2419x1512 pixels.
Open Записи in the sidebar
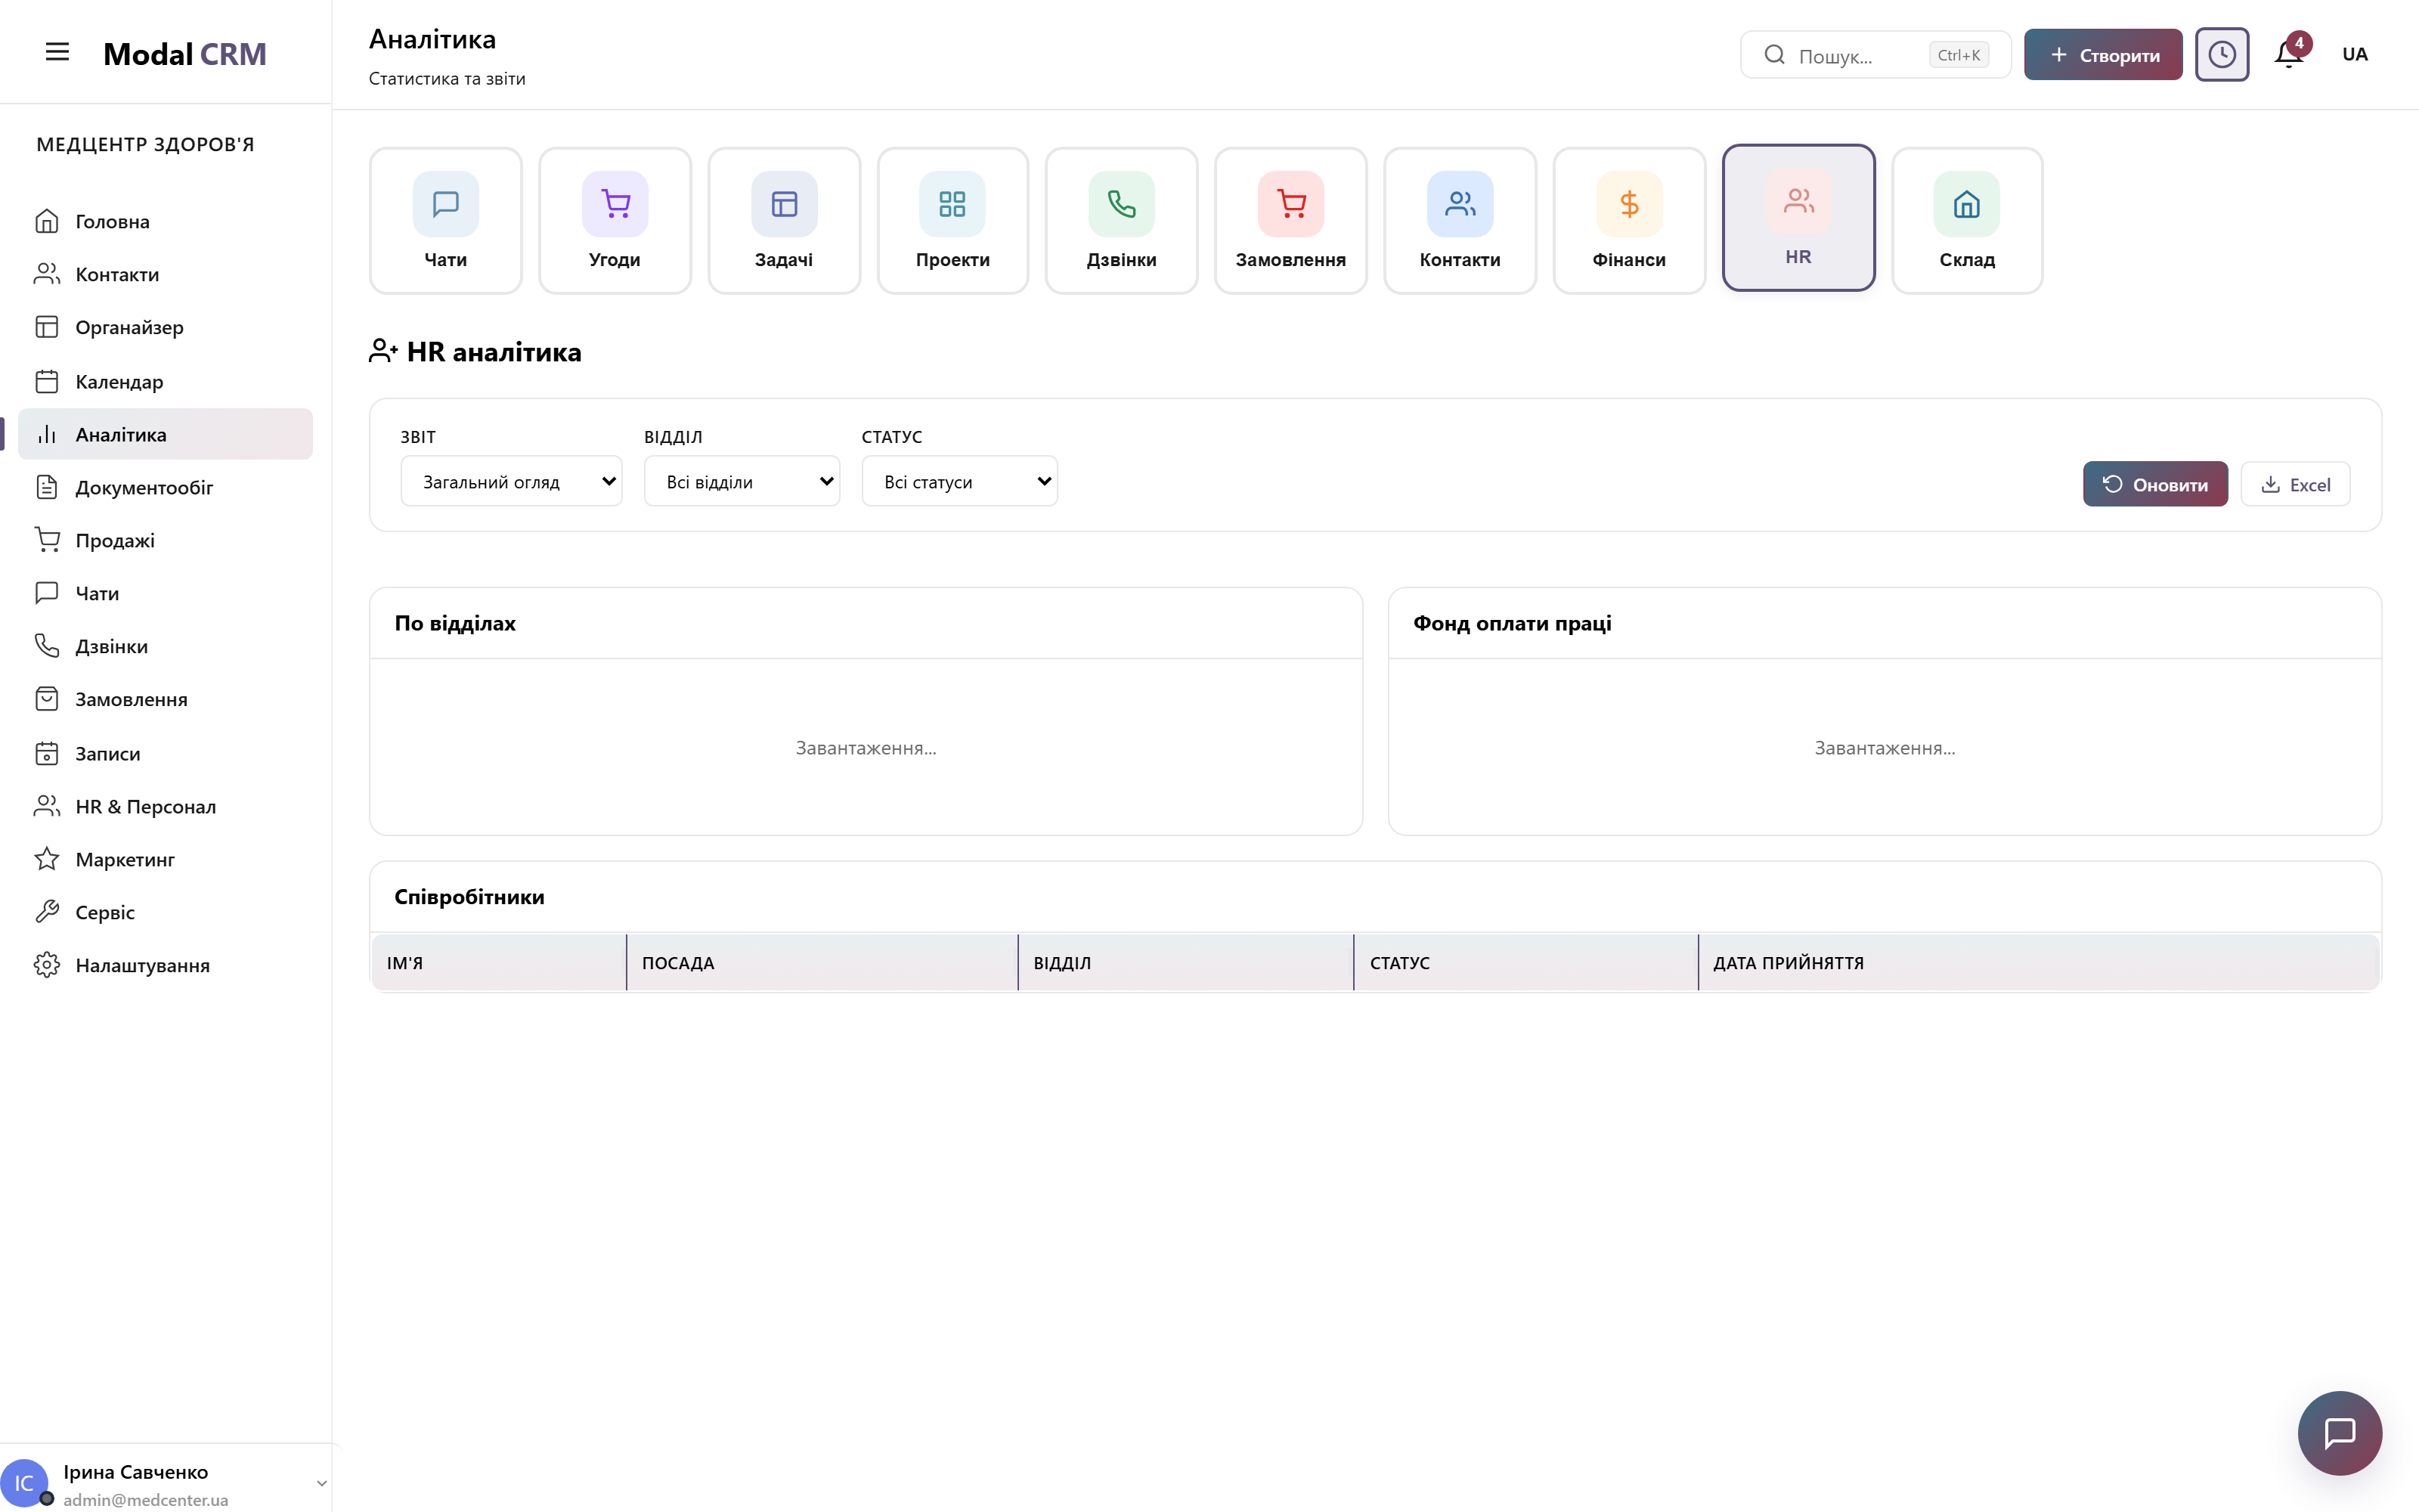click(x=165, y=753)
